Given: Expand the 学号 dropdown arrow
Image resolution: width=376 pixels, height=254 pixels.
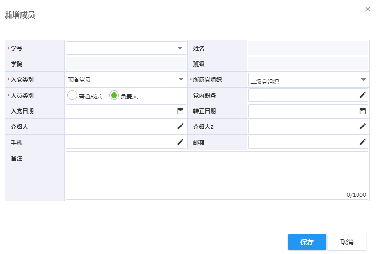Looking at the screenshot, I should pos(180,48).
